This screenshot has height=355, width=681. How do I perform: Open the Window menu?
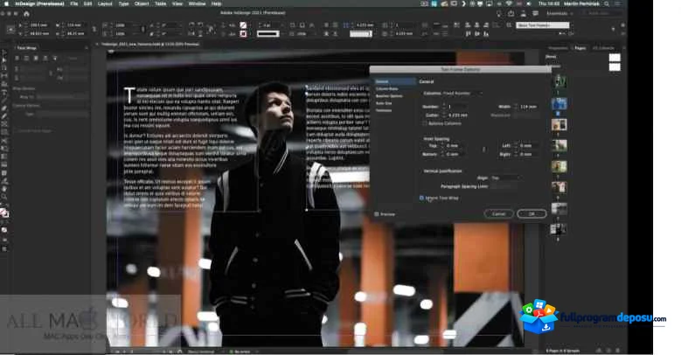197,3
